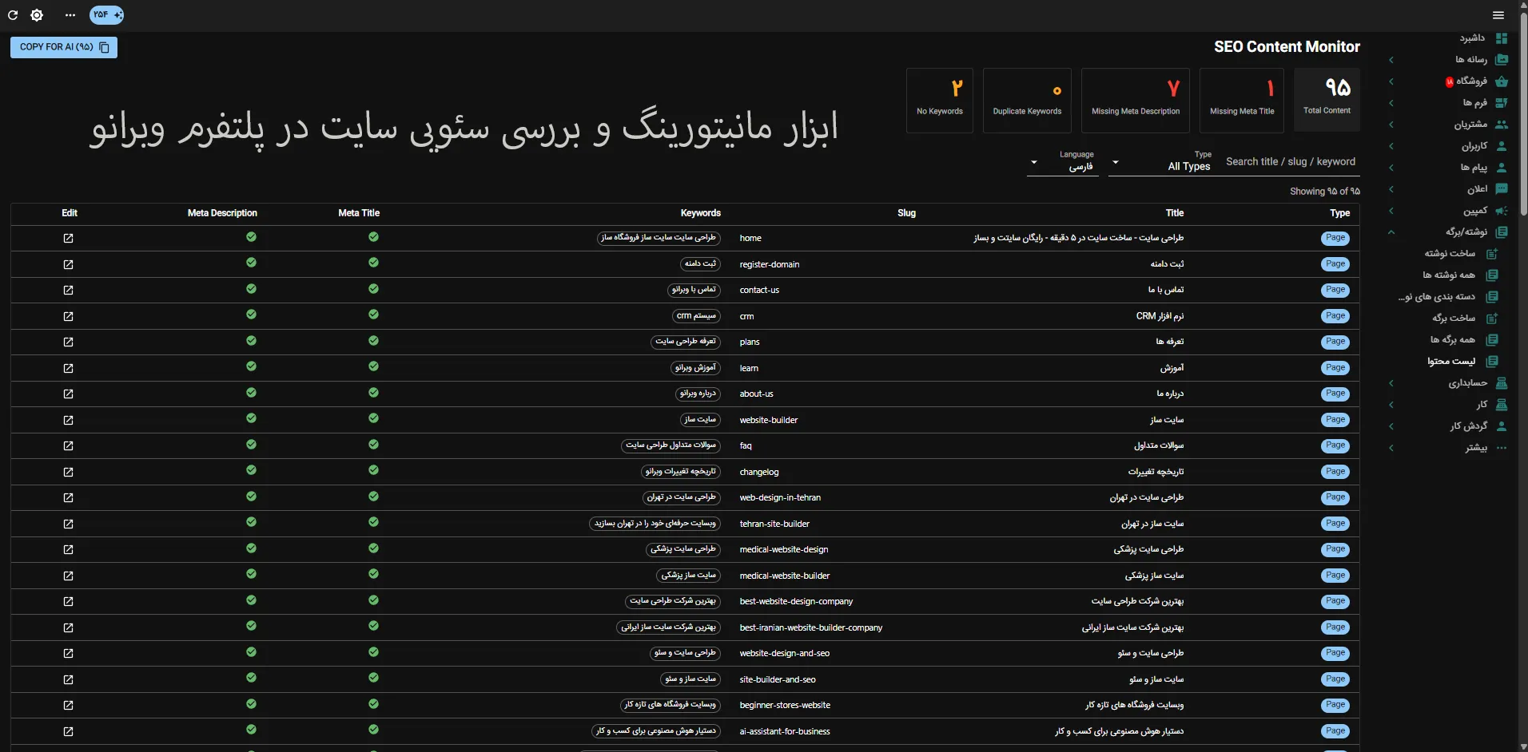Click edit icon for home row
The height and width of the screenshot is (752, 1528).
(x=68, y=238)
